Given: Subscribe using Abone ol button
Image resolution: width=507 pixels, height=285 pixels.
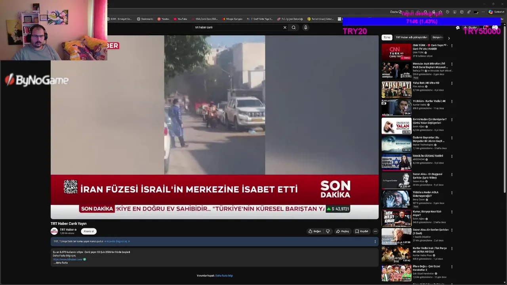Looking at the screenshot, I should click(89, 231).
